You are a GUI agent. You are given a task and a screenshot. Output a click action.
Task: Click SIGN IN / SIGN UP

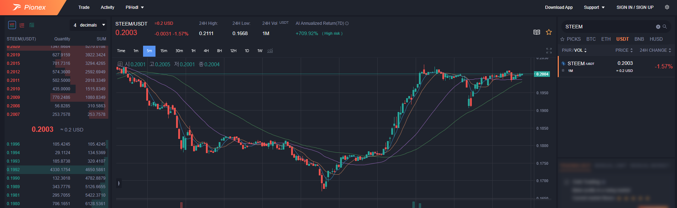(x=635, y=7)
